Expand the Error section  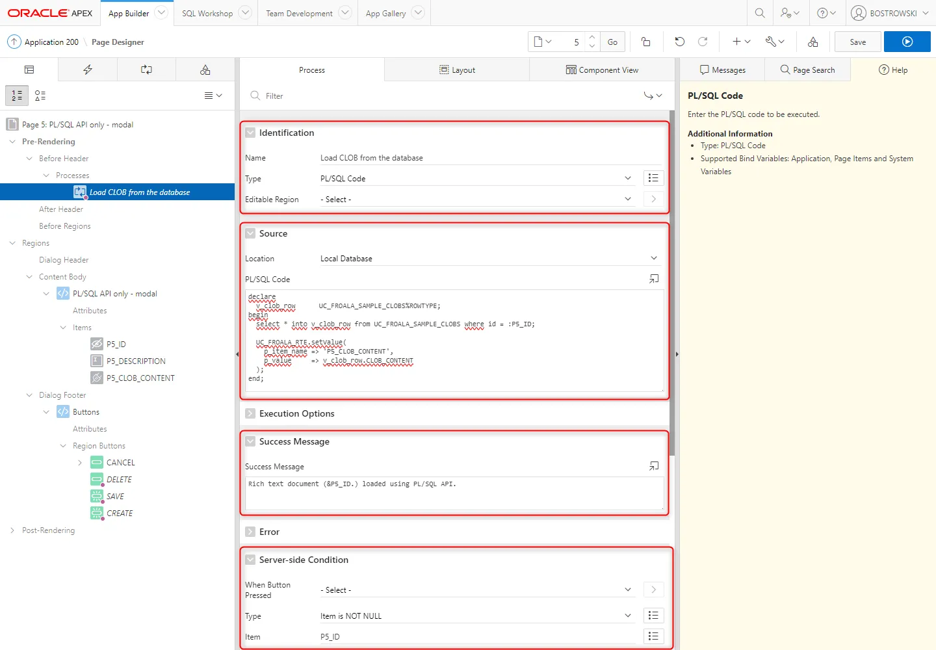(x=250, y=532)
